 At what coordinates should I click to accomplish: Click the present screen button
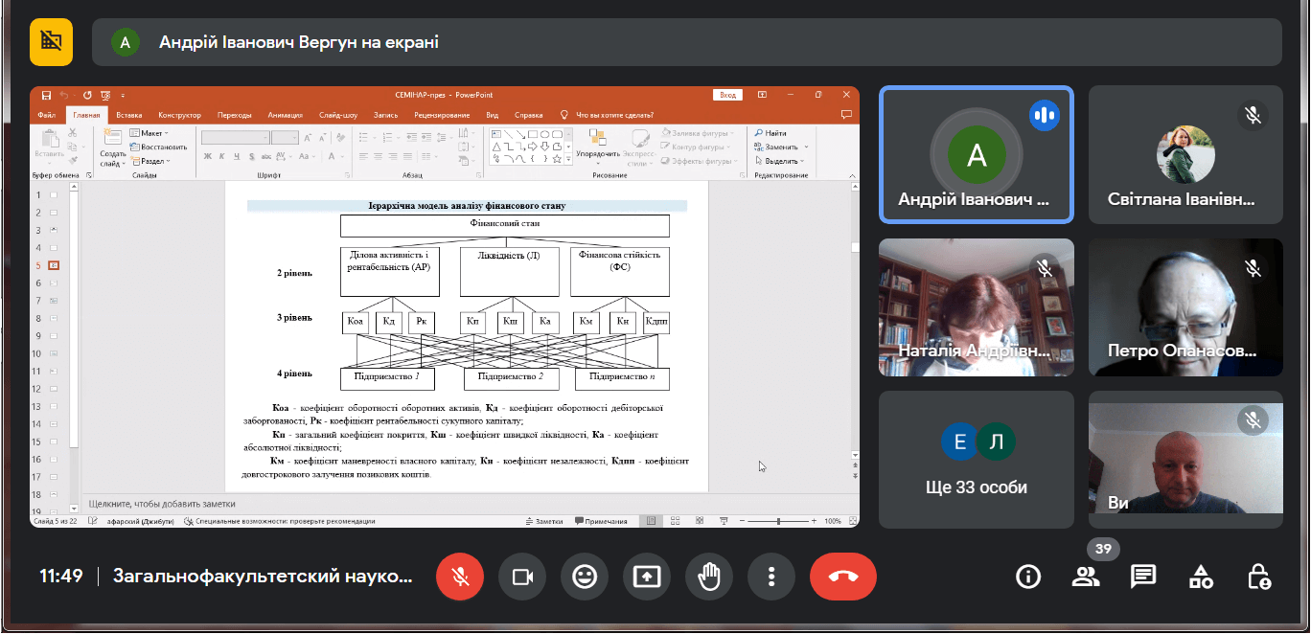click(647, 577)
